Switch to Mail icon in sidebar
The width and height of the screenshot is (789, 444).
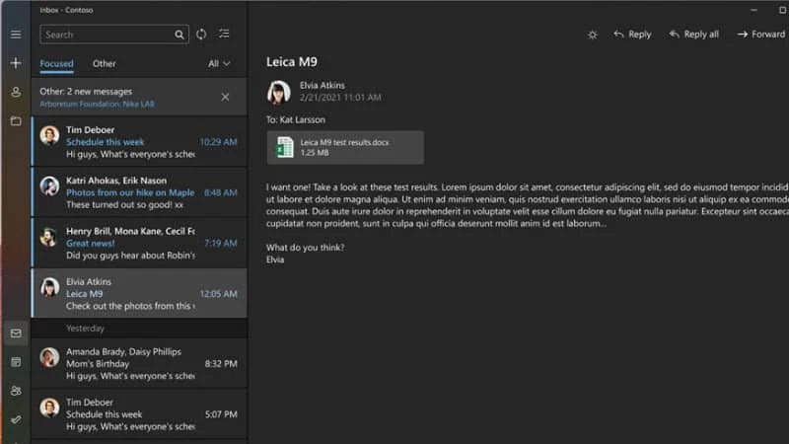(x=16, y=333)
